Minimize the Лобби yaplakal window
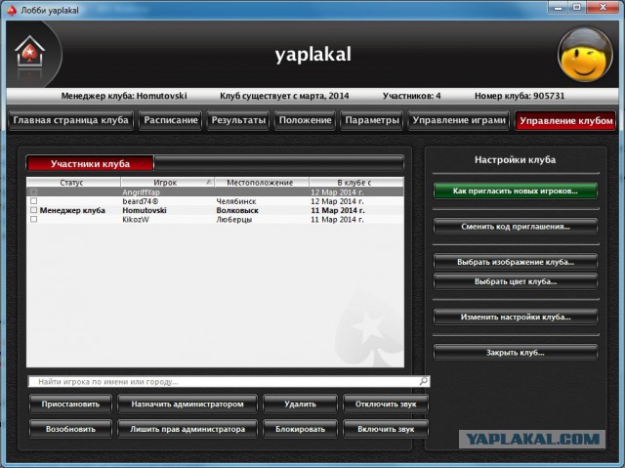 [558, 7]
